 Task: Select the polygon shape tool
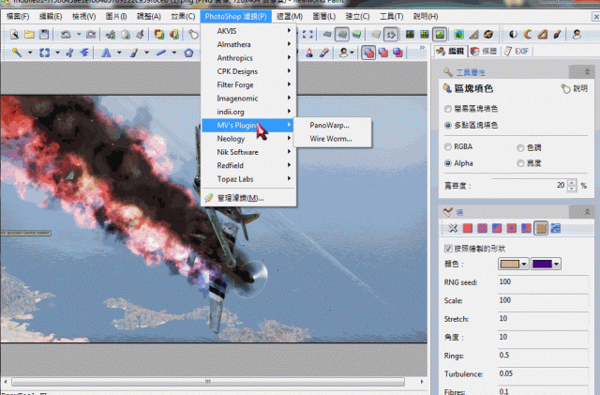pos(188,53)
